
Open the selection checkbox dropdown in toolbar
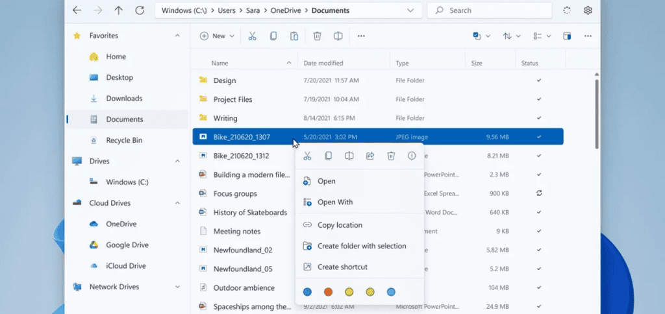coord(481,36)
